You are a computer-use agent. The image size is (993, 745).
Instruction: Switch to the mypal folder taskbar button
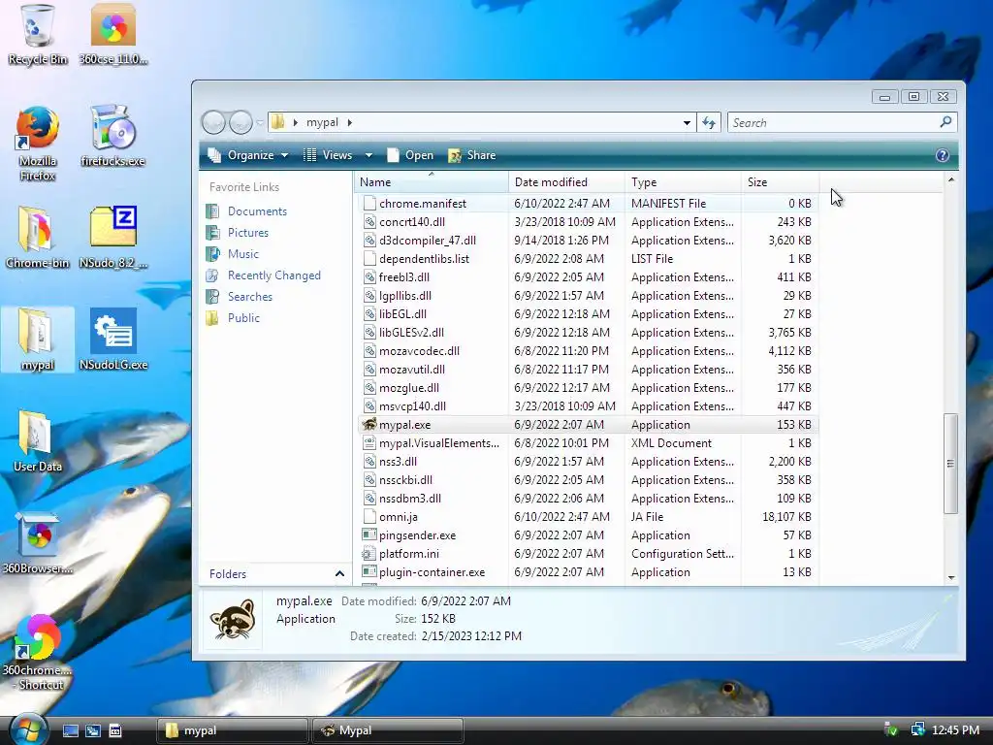click(233, 730)
